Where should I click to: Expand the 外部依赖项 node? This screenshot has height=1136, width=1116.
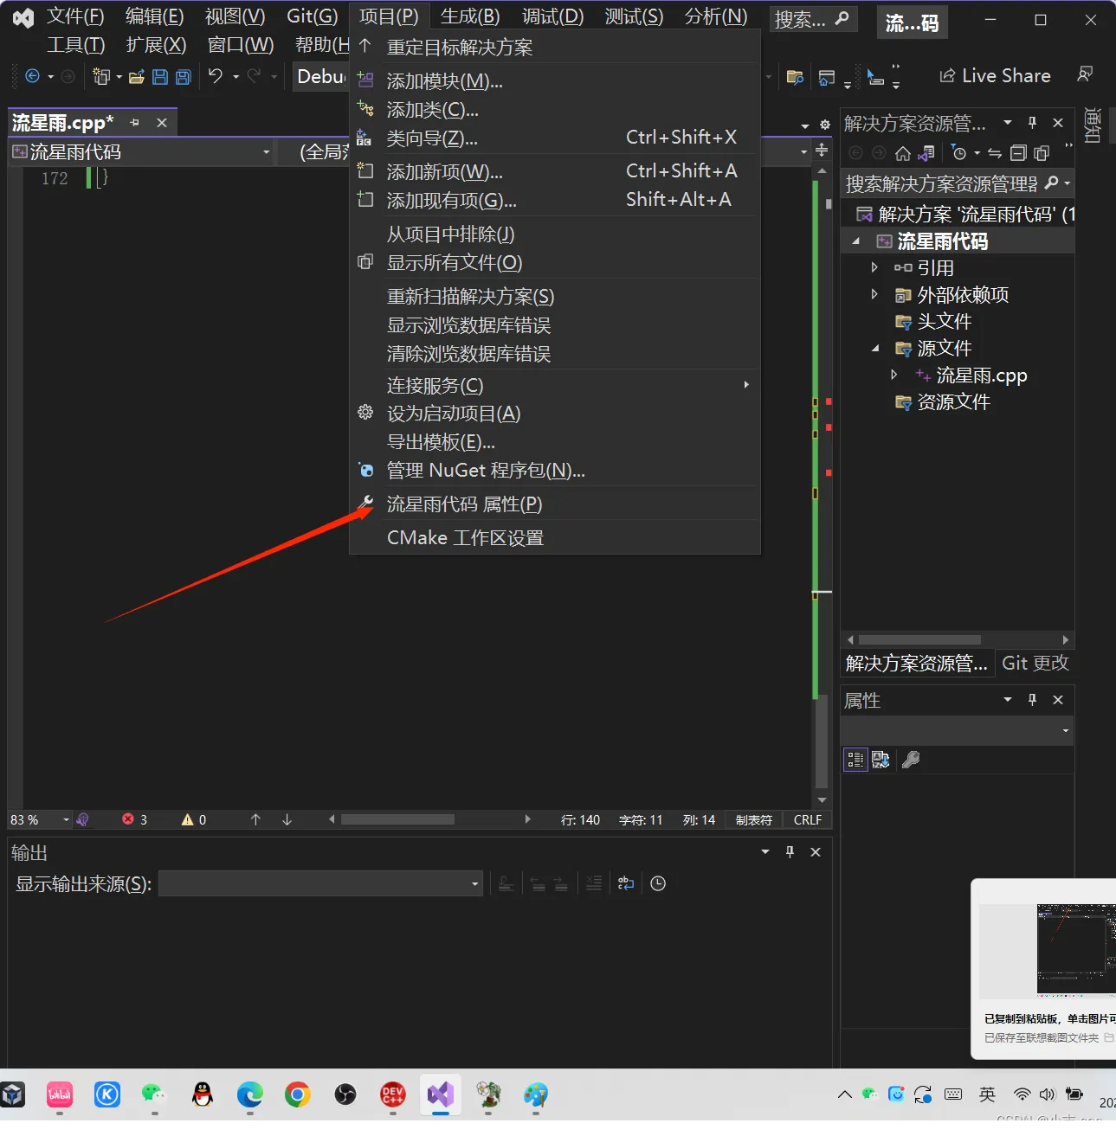[x=874, y=294]
